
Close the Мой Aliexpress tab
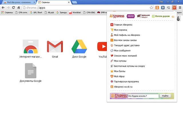click(34, 2)
